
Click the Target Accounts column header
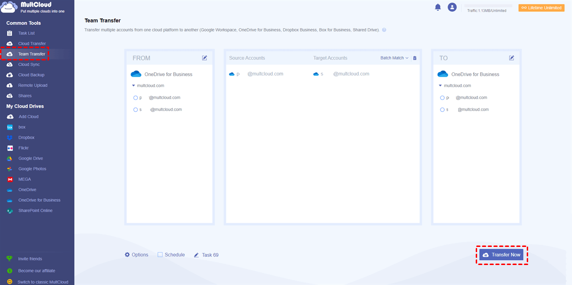pyautogui.click(x=330, y=58)
